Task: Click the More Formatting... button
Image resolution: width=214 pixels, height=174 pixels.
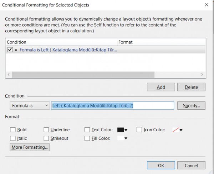Action: coord(30,147)
